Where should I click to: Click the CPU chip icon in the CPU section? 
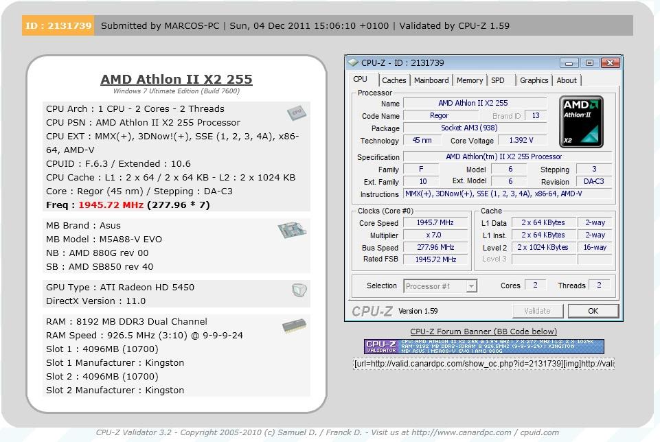coord(297,113)
